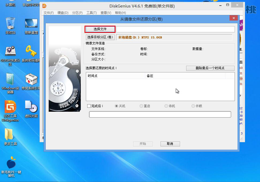The height and width of the screenshot is (182, 260).
Task: Open 查看(V) menu
Action: [x=106, y=13]
